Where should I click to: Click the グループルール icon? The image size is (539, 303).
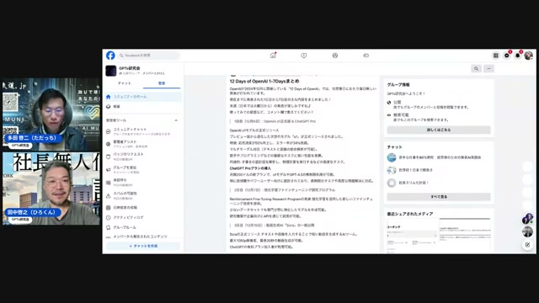[x=109, y=227]
